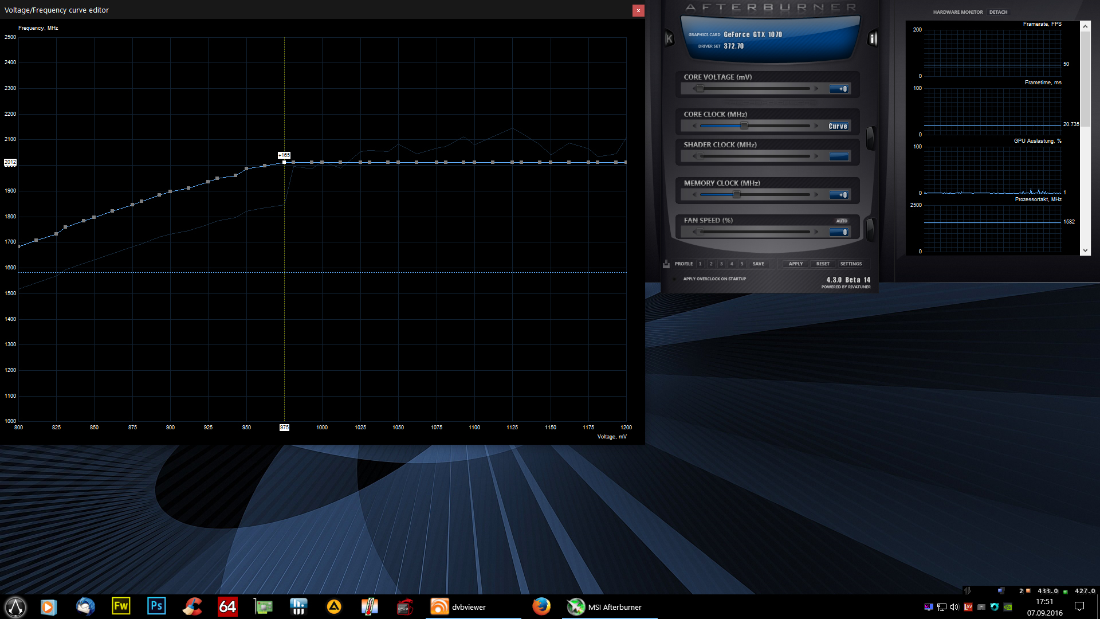Click the profile lock icon
The height and width of the screenshot is (619, 1100).
click(666, 264)
